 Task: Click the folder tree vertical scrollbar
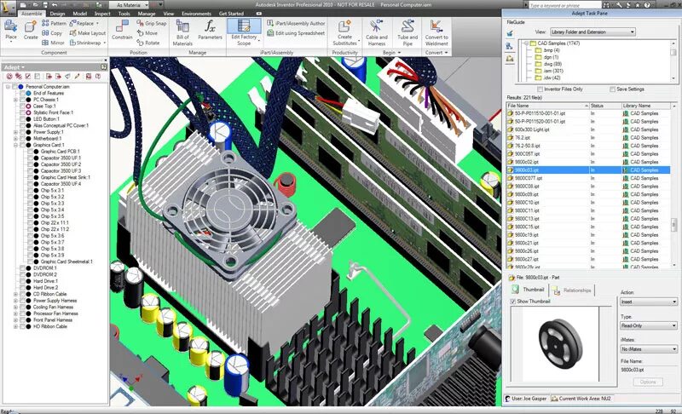click(x=673, y=60)
